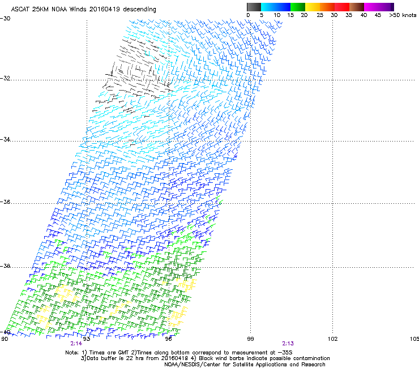Image resolution: width=419 pixels, height=368 pixels.
Task: Click the purple '2:14' time label
Action: (76, 344)
